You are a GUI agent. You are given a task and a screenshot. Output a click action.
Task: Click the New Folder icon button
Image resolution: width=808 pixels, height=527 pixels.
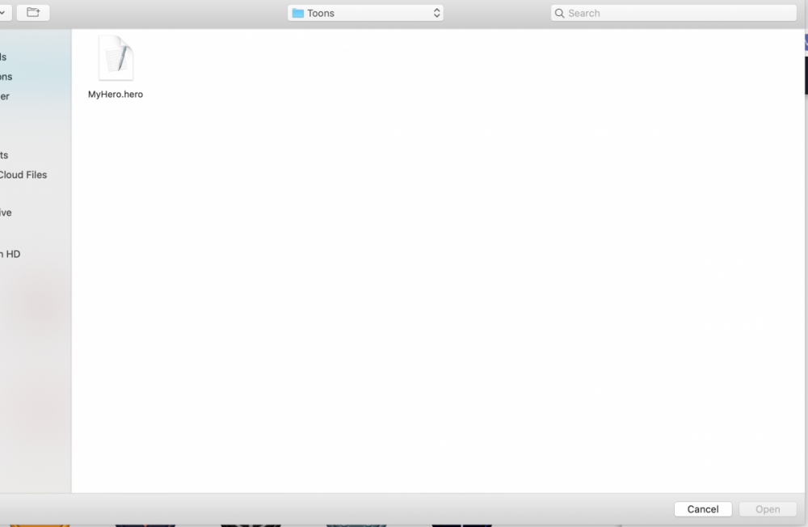click(x=32, y=13)
